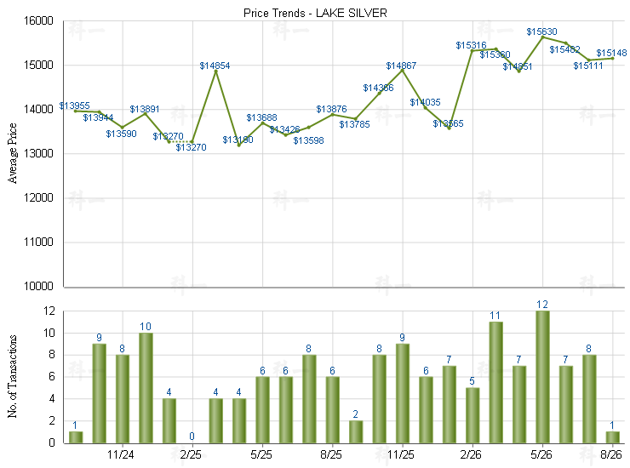The image size is (630, 468).
Task: Select the bar showing 5 transactions
Action: (x=472, y=415)
